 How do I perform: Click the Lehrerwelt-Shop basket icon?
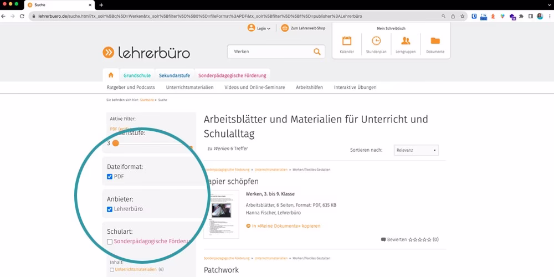point(285,28)
